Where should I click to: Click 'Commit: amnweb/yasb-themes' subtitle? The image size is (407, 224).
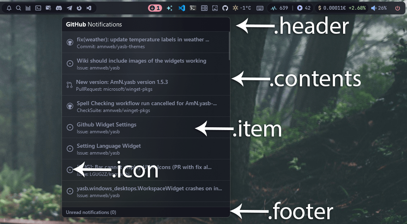click(111, 47)
